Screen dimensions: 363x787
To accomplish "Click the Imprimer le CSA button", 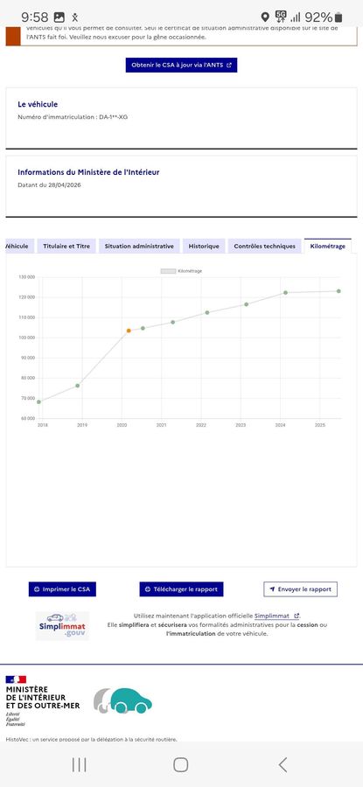I will 62,589.
